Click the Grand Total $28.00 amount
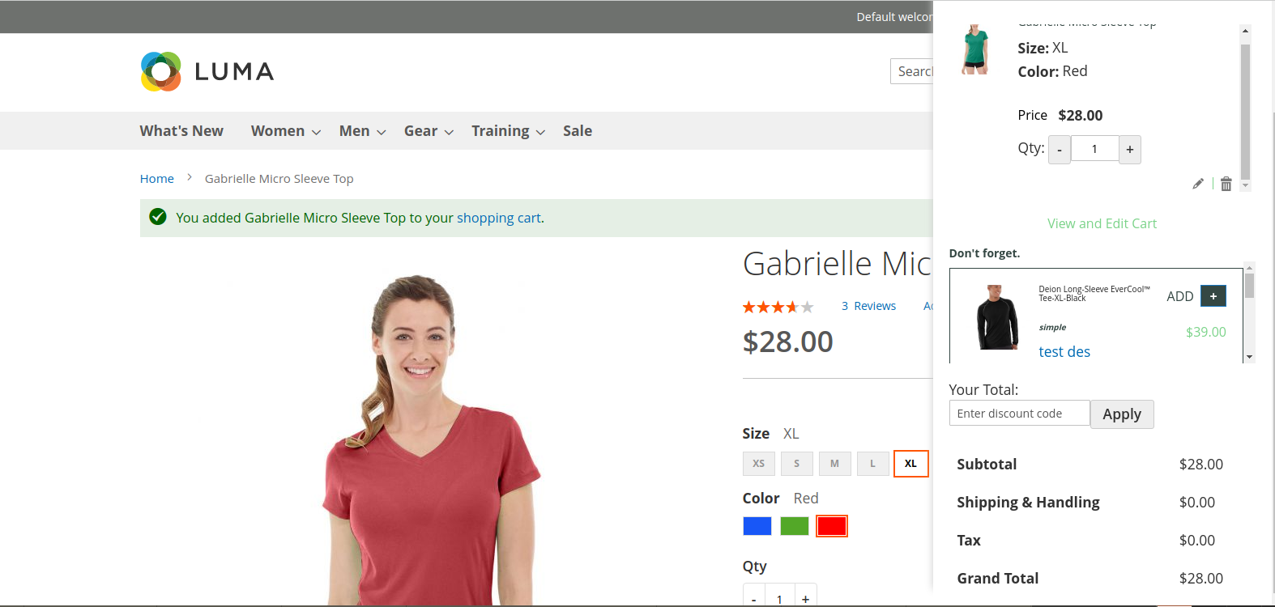 pos(1200,579)
